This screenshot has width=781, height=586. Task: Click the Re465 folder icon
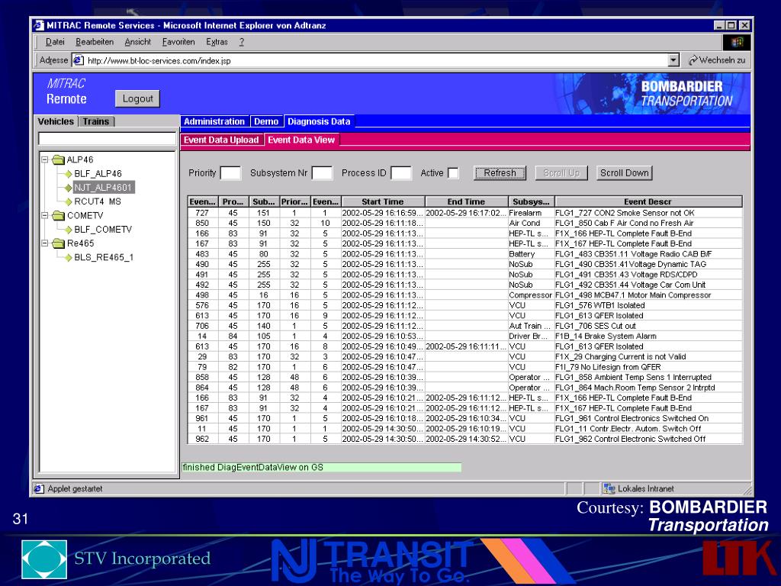(58, 243)
